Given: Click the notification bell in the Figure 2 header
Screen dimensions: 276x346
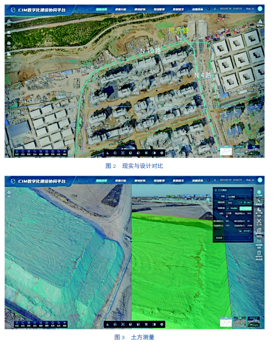Looking at the screenshot, I should click(x=215, y=9).
